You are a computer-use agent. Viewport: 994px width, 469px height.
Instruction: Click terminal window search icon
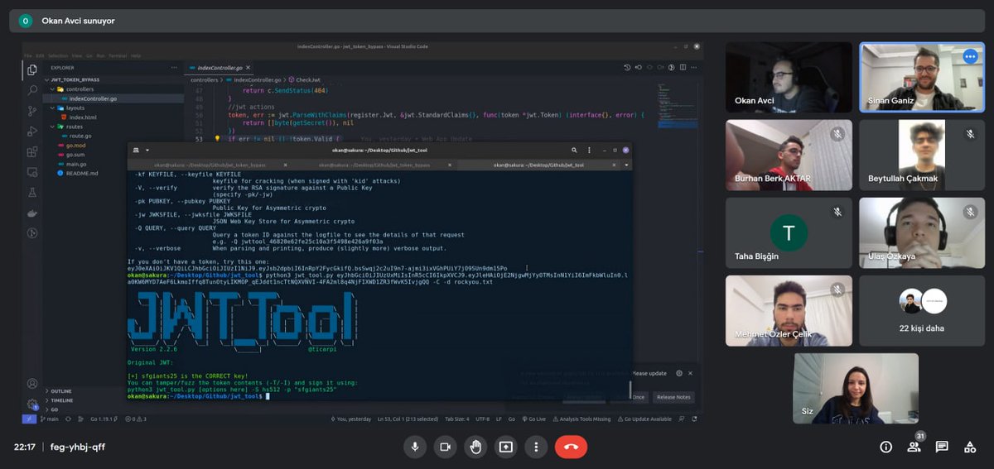574,150
